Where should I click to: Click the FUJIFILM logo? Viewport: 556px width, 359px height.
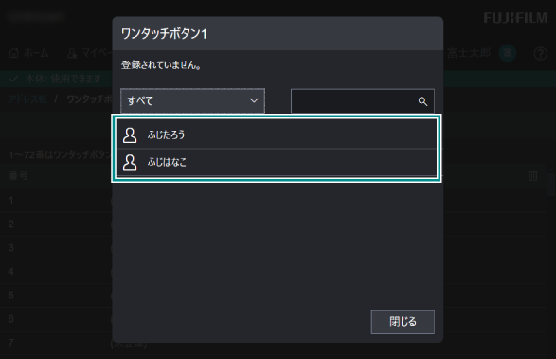[515, 18]
